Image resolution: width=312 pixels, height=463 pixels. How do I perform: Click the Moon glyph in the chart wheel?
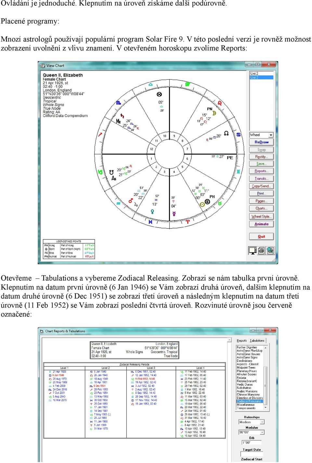click(x=214, y=113)
